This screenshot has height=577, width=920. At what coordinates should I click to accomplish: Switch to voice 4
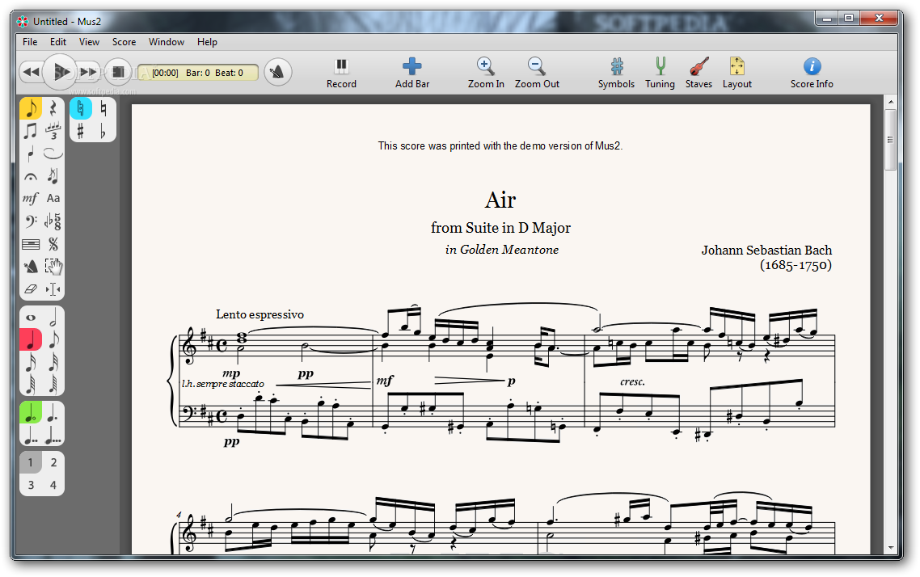point(53,485)
